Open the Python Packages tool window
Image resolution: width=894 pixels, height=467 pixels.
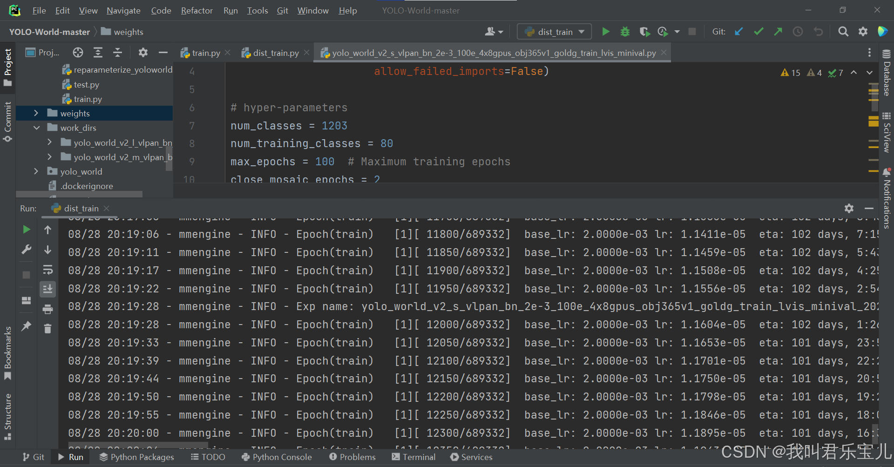click(x=137, y=457)
